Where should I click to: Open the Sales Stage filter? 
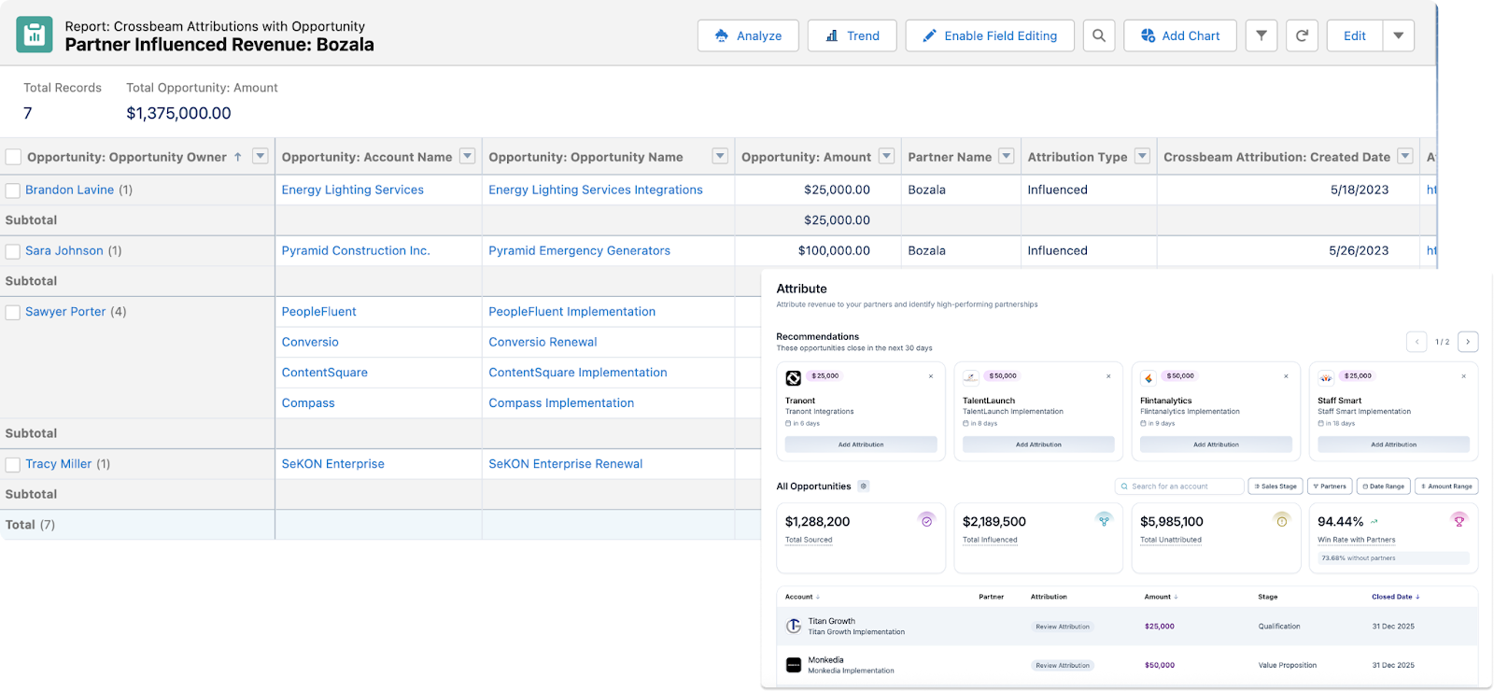(x=1276, y=487)
